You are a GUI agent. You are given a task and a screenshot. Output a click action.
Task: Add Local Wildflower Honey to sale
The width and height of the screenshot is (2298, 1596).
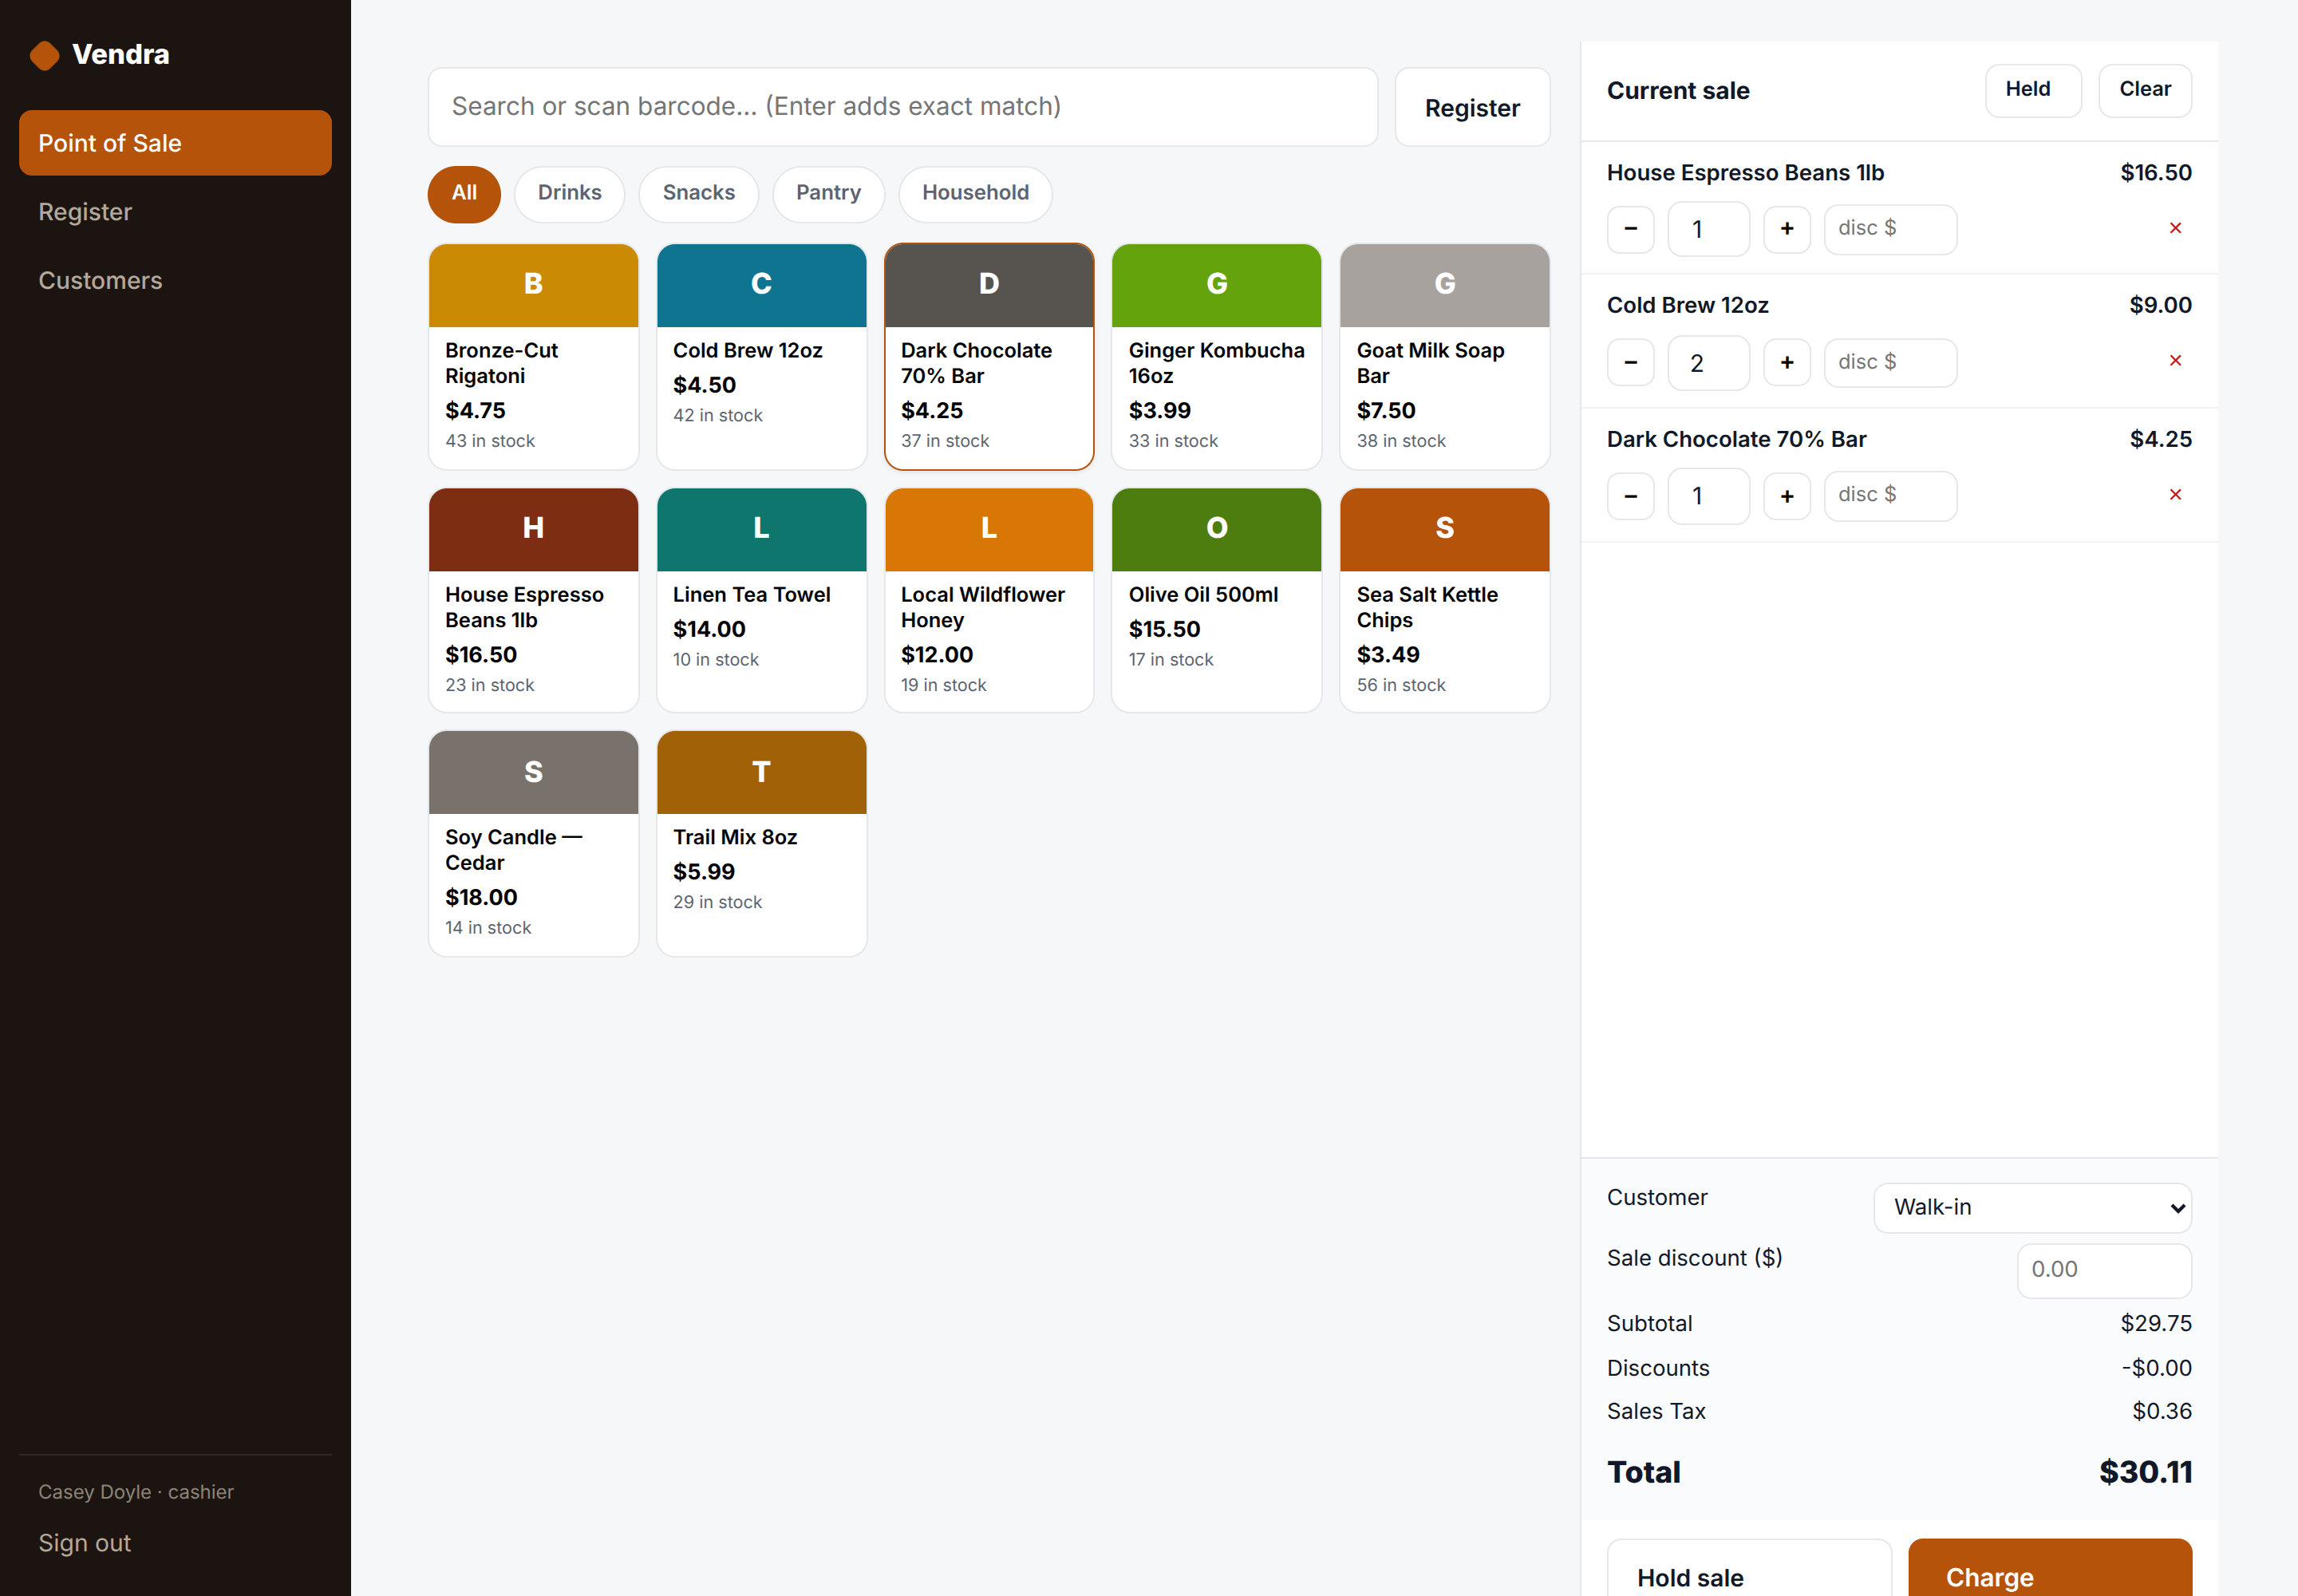989,600
